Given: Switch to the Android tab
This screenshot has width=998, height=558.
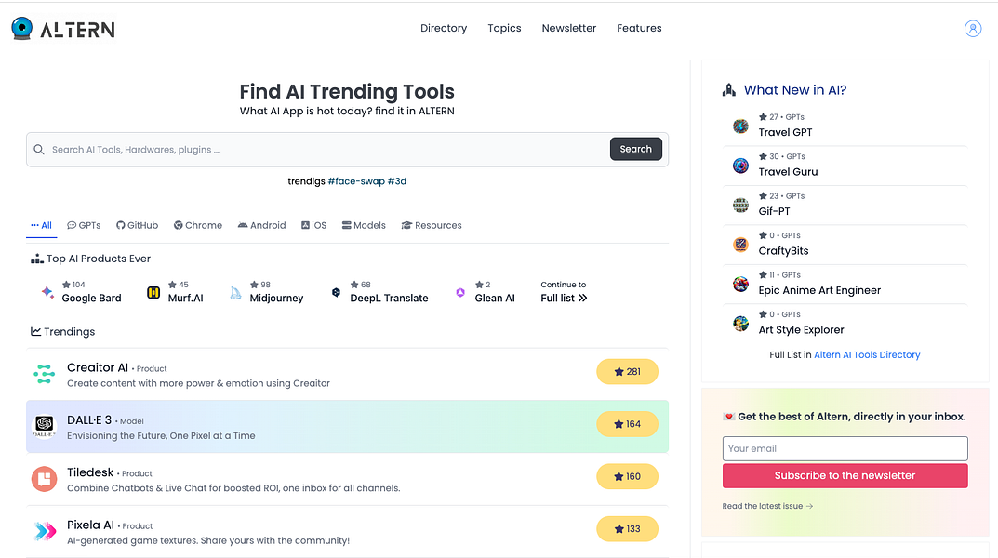Looking at the screenshot, I should [x=261, y=225].
